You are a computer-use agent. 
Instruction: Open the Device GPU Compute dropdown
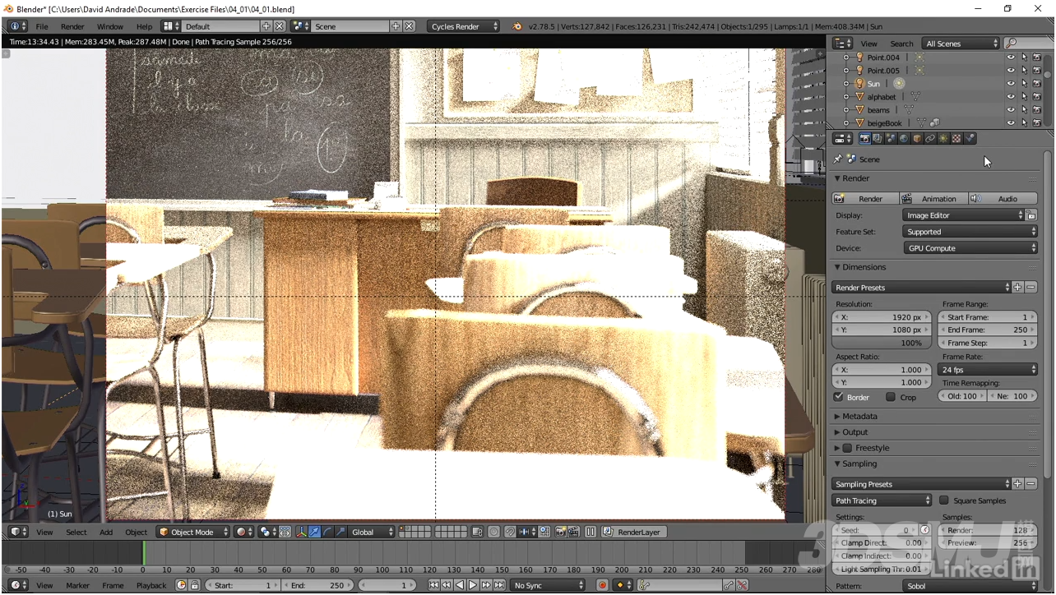click(970, 248)
